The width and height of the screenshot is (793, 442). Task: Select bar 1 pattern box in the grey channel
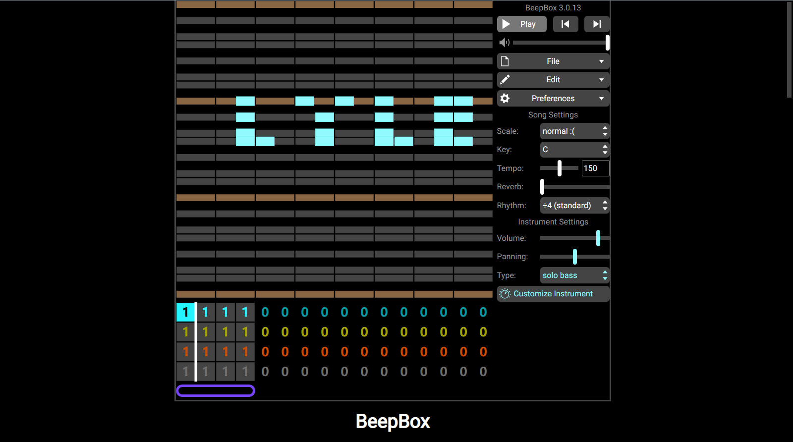pos(186,372)
